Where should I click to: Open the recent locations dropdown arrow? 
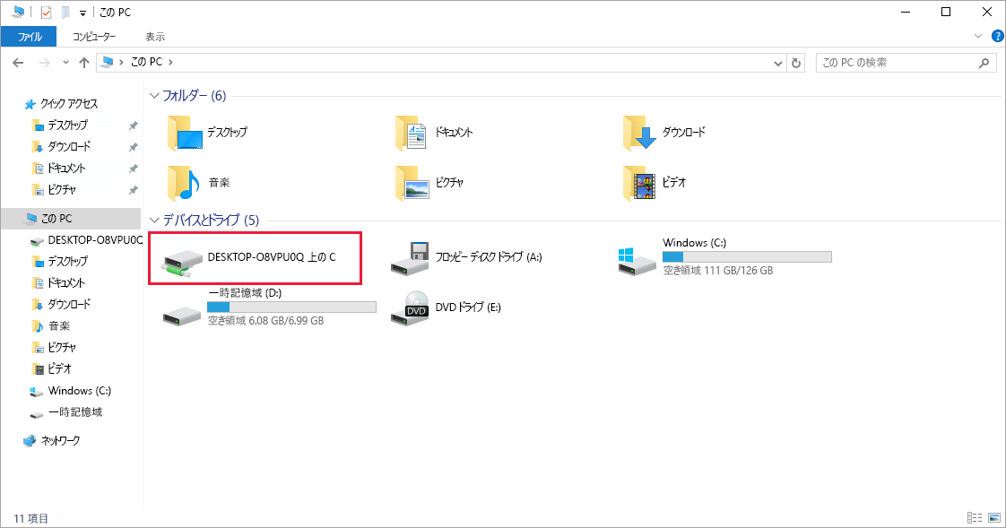pyautogui.click(x=65, y=63)
